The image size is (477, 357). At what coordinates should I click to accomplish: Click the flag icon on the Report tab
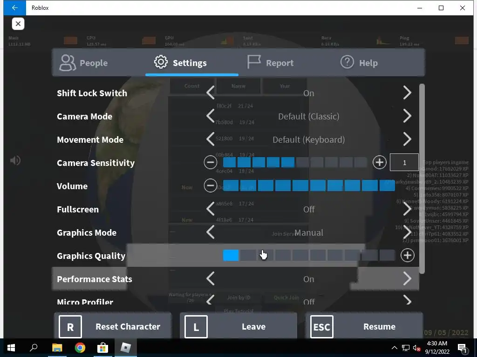click(254, 62)
